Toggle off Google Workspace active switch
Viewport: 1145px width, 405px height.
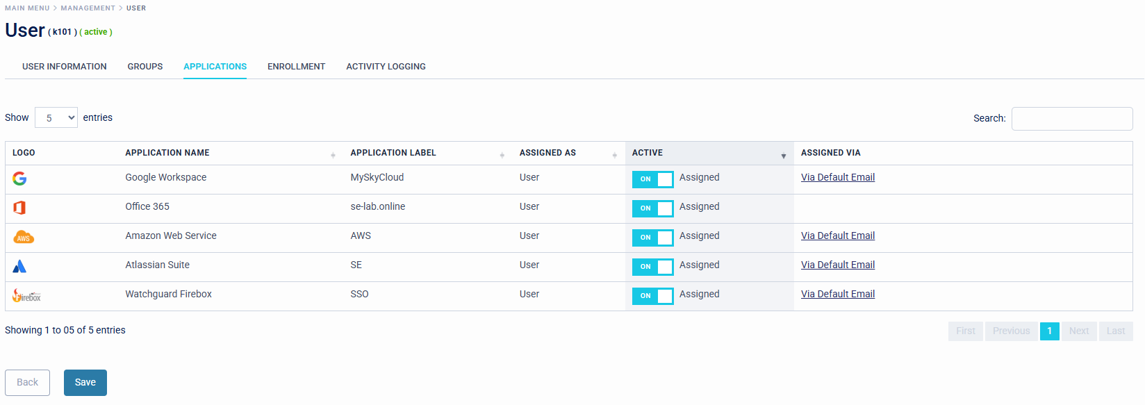pyautogui.click(x=652, y=179)
